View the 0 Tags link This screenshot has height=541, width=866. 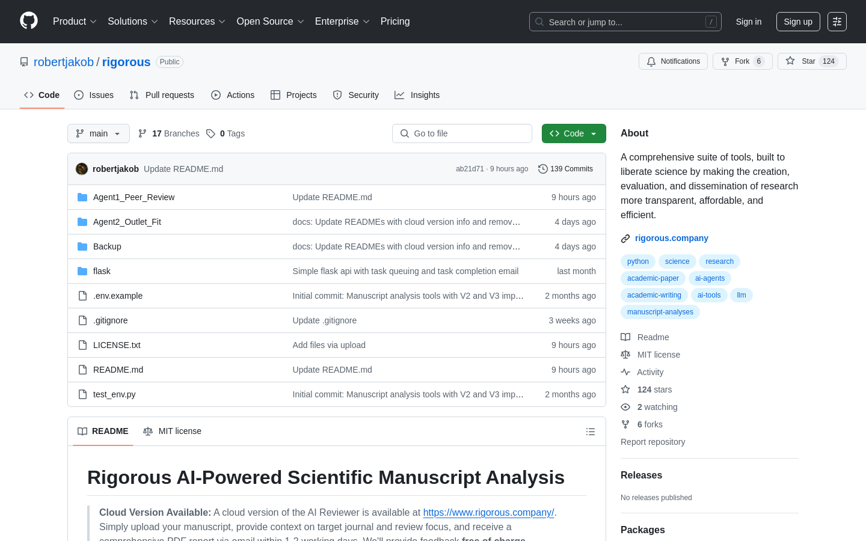click(226, 133)
